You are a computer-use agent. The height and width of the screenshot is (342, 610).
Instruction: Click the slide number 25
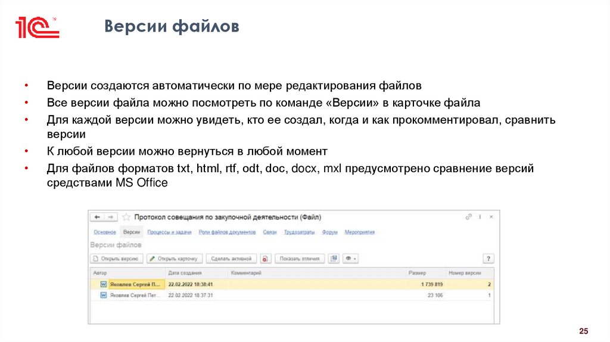pyautogui.click(x=584, y=331)
